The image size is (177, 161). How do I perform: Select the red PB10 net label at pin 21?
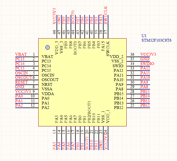pyautogui.click(x=91, y=145)
